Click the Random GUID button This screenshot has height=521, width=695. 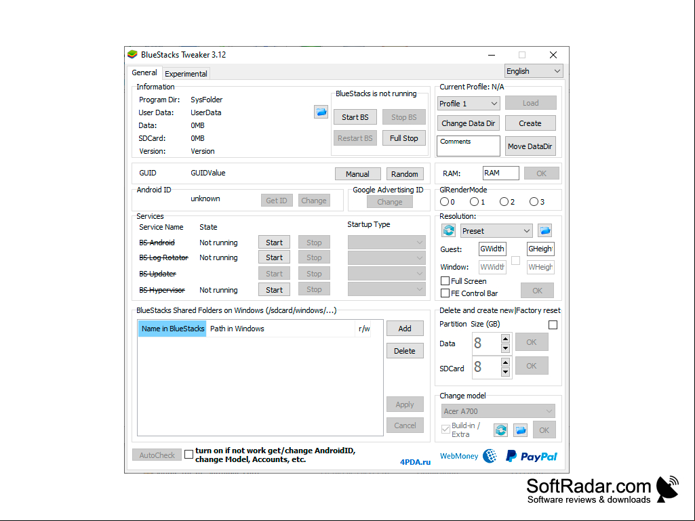[x=405, y=174]
